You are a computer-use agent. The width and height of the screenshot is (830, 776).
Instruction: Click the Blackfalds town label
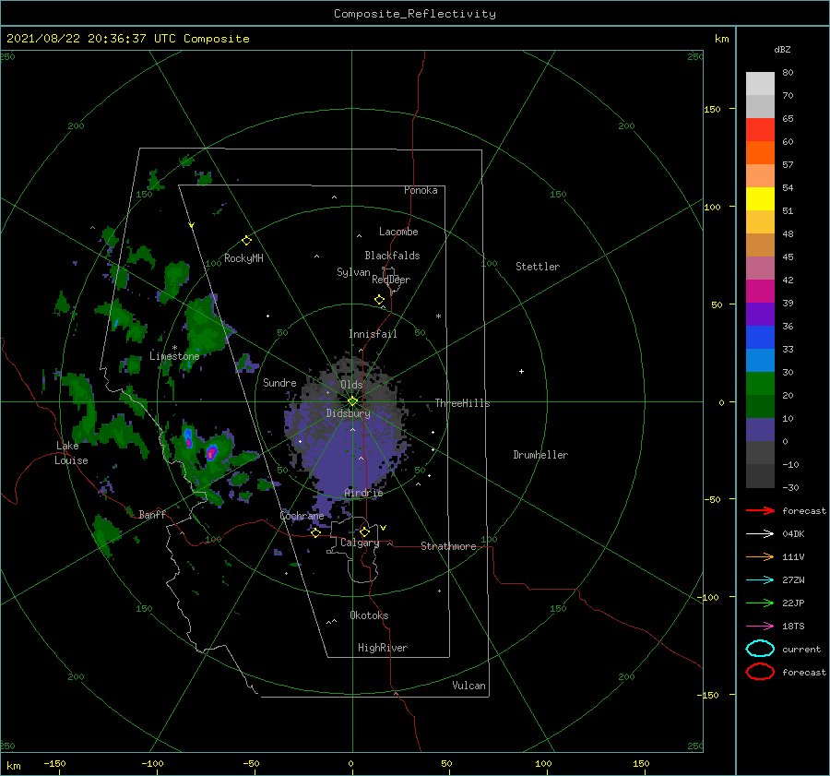(392, 256)
